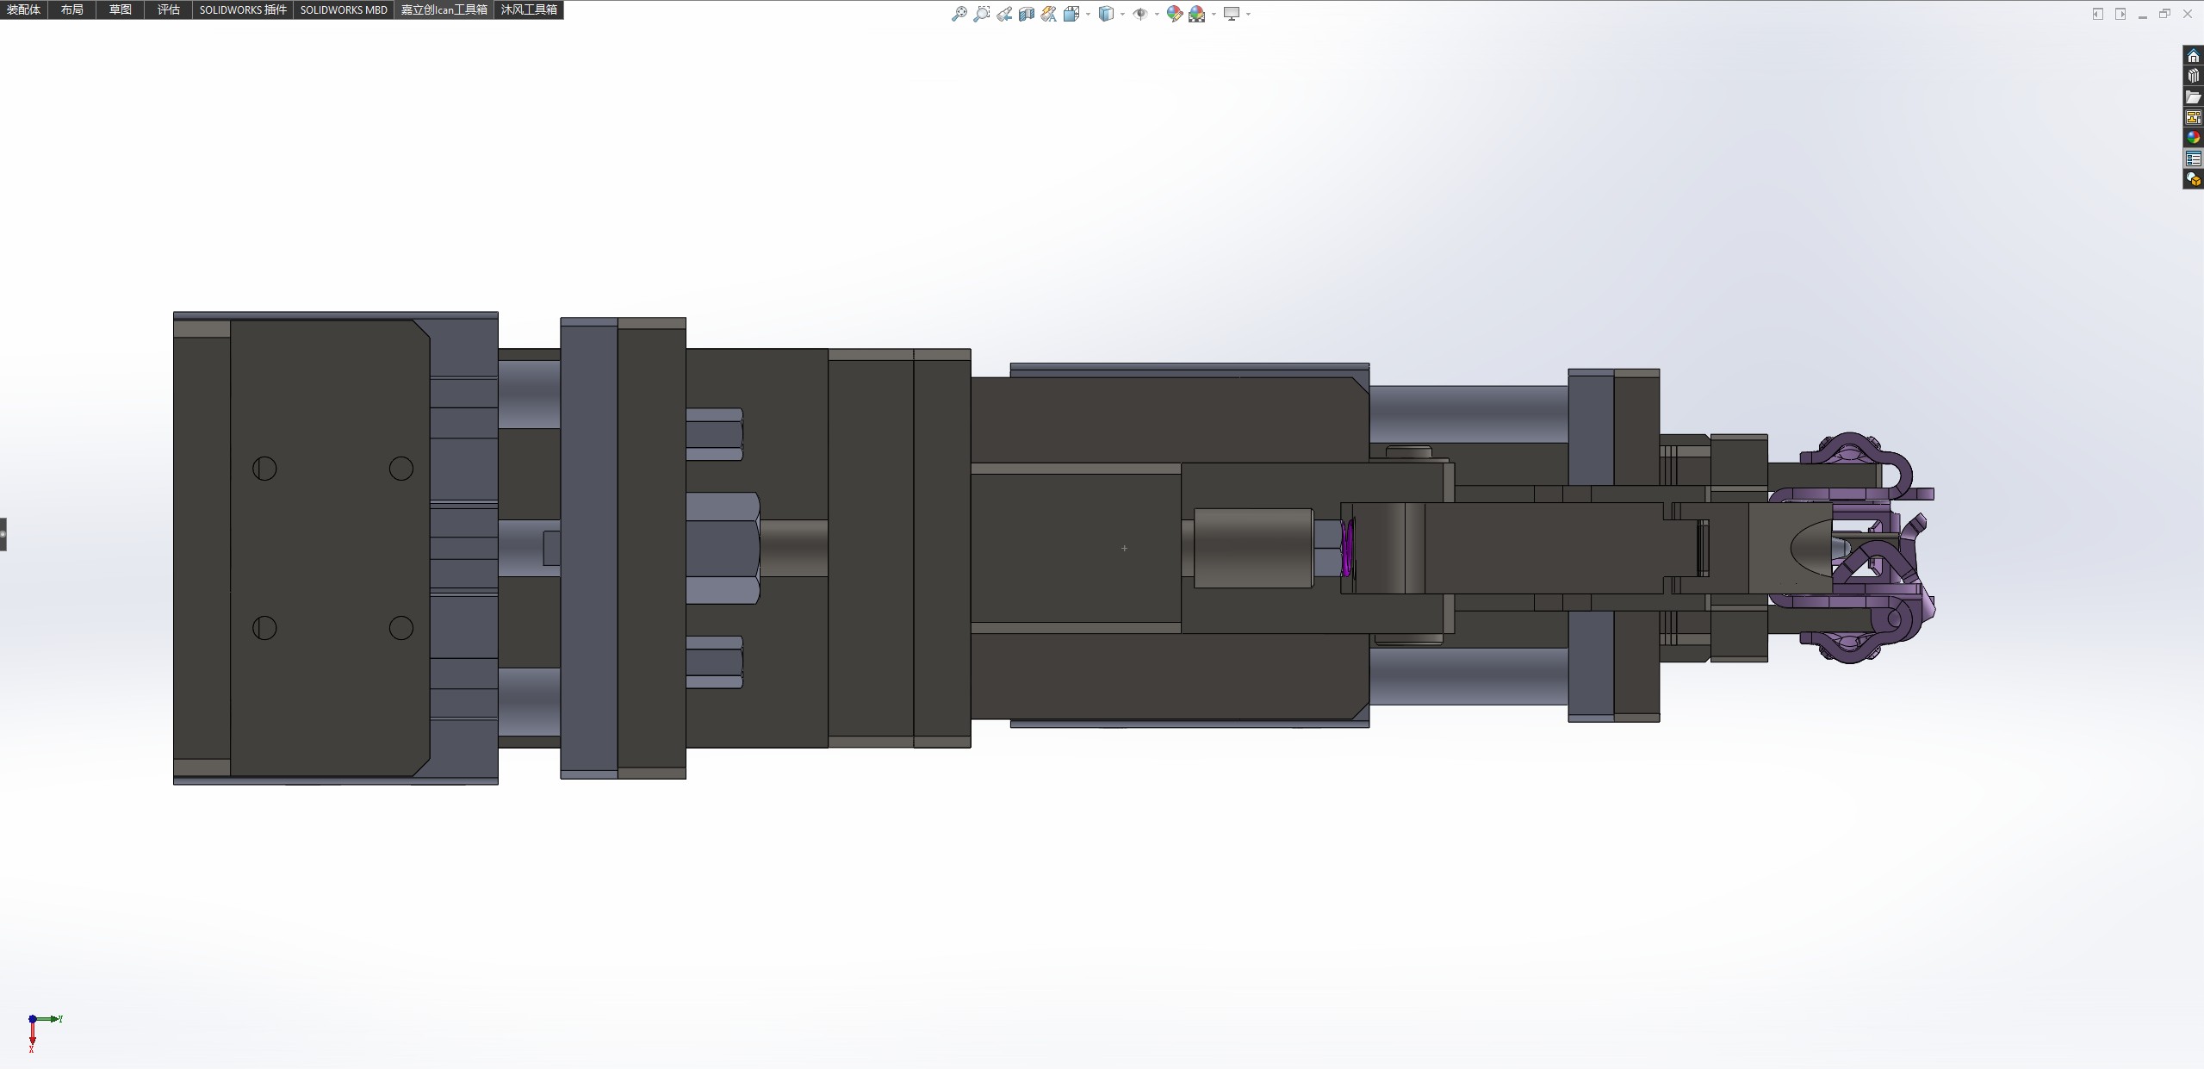2204x1069 pixels.
Task: Open the View Palette pane
Action: tap(2193, 117)
